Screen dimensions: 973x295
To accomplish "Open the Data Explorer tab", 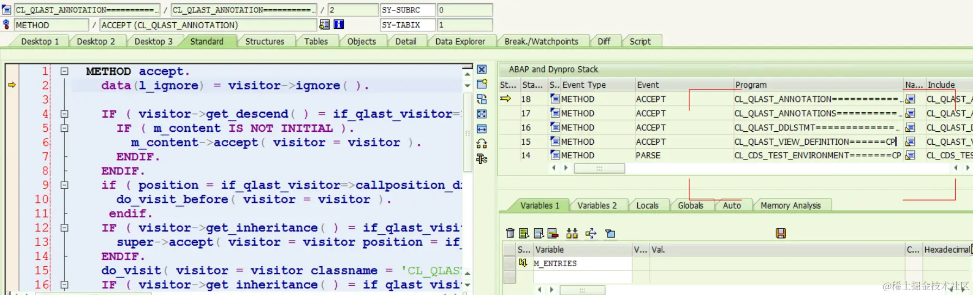I will 460,41.
